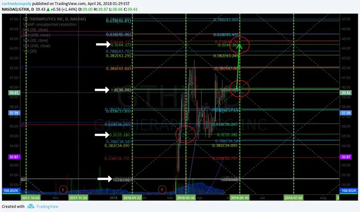
Task: Click the left purple 32.87 price tag
Action: coord(14,157)
